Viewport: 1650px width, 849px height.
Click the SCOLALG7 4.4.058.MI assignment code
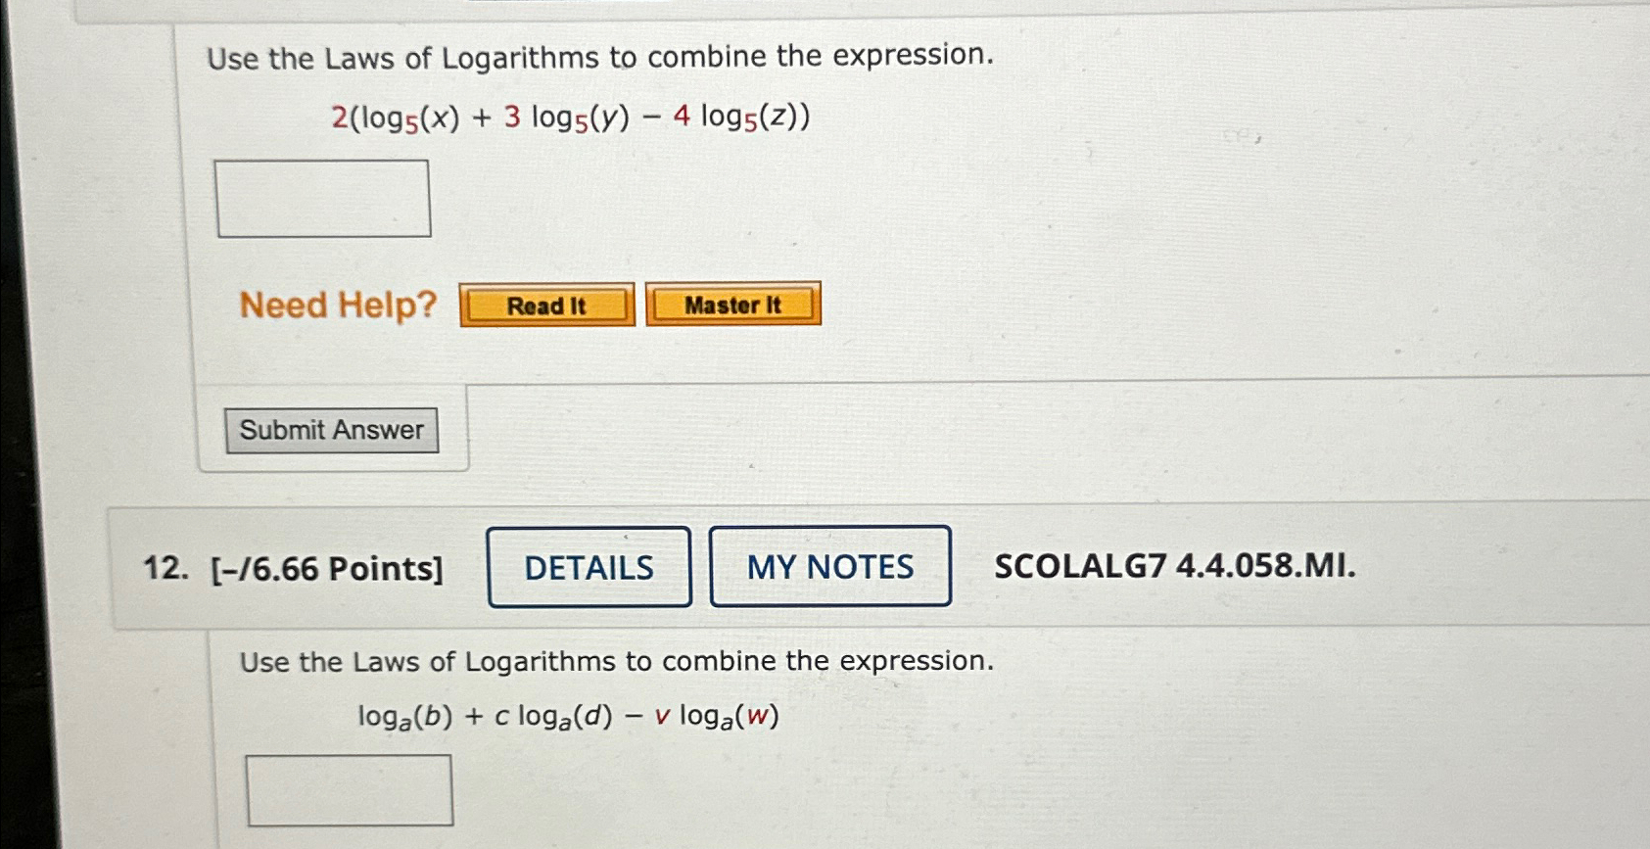[x=1173, y=567]
